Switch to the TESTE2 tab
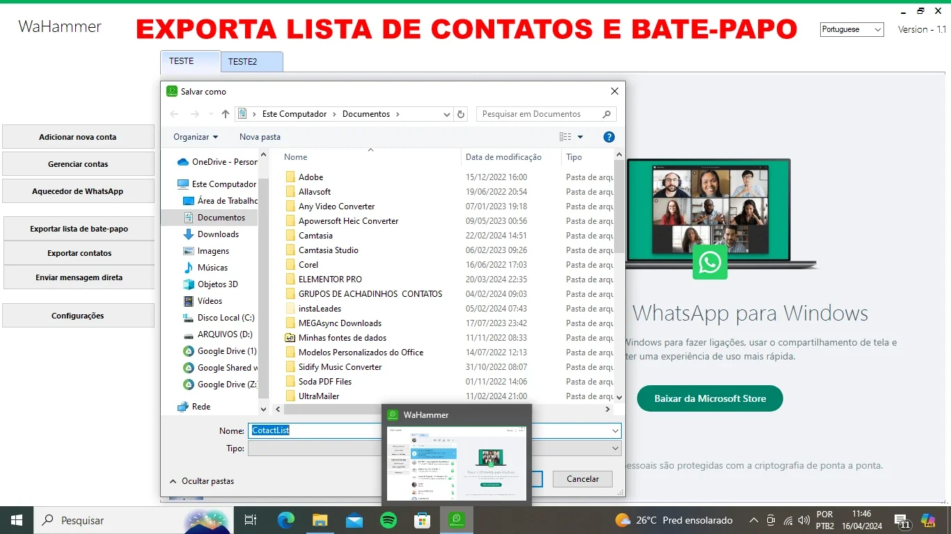The width and height of the screenshot is (951, 534). click(x=252, y=62)
